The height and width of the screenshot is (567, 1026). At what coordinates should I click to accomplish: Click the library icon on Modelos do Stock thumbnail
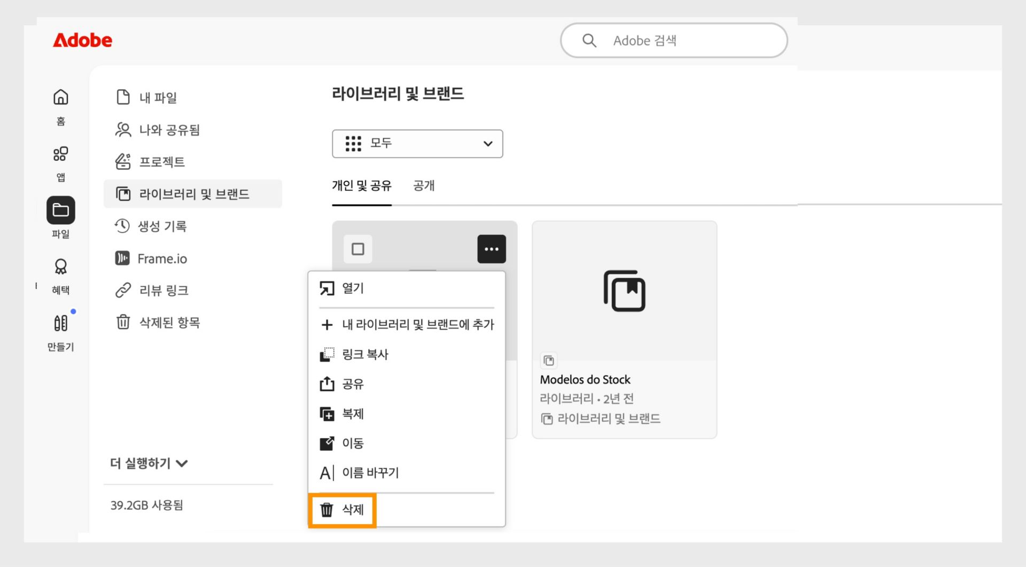[x=624, y=291]
